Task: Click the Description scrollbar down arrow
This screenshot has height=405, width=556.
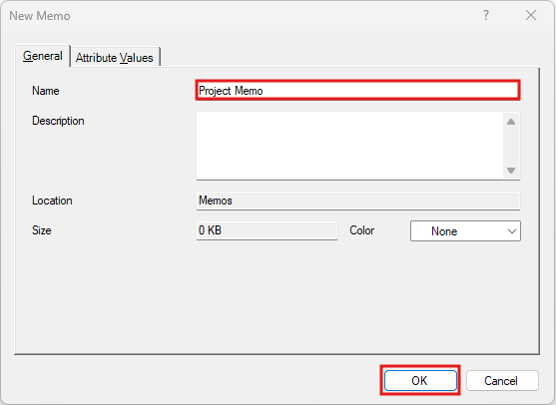Action: click(511, 171)
